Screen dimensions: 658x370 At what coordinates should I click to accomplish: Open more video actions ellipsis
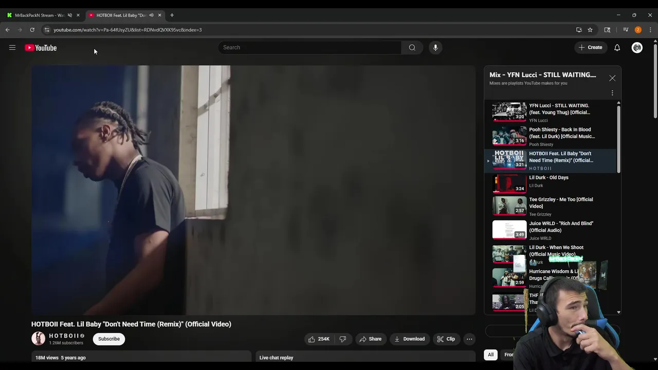tap(469, 339)
